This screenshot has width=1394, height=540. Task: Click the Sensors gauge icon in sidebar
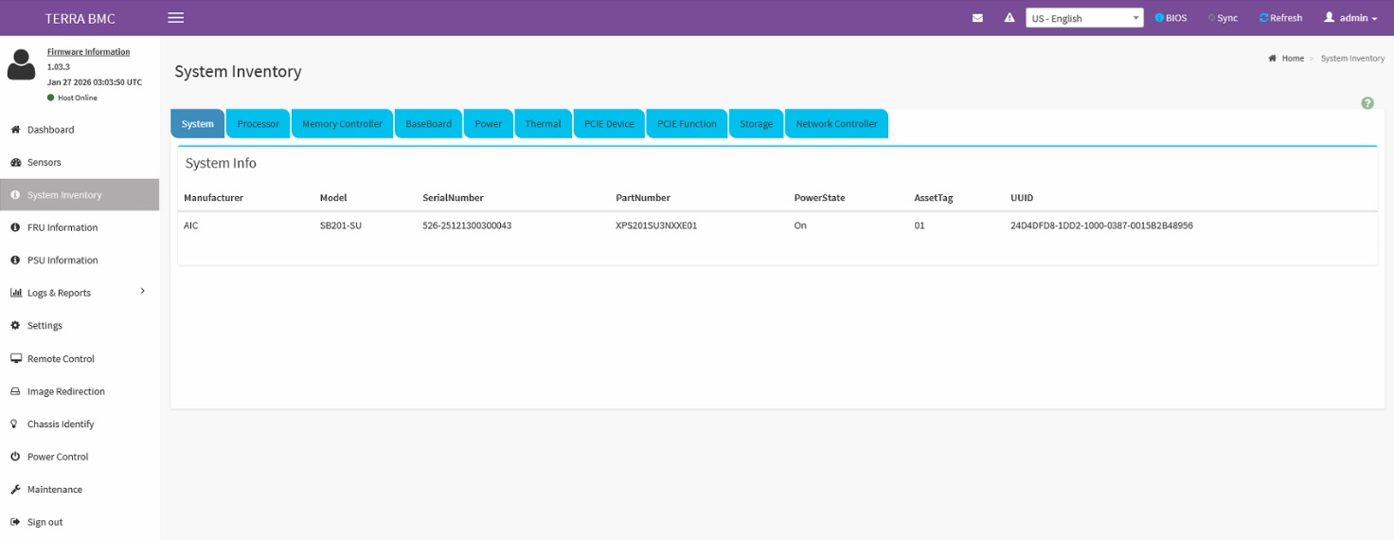[15, 162]
